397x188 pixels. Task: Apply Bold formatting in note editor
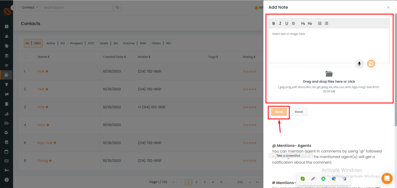pyautogui.click(x=273, y=24)
